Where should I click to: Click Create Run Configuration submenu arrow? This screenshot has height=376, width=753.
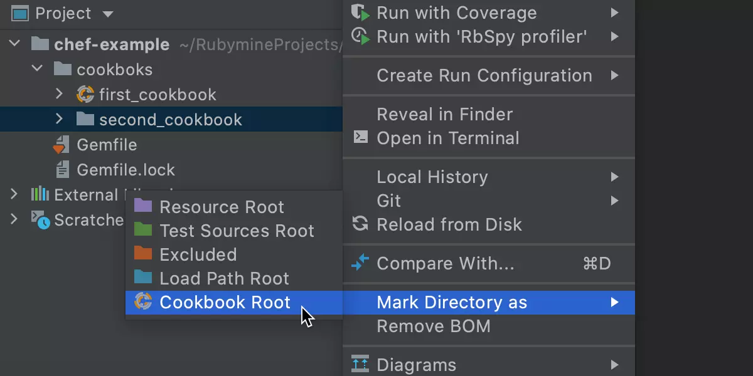tap(615, 75)
